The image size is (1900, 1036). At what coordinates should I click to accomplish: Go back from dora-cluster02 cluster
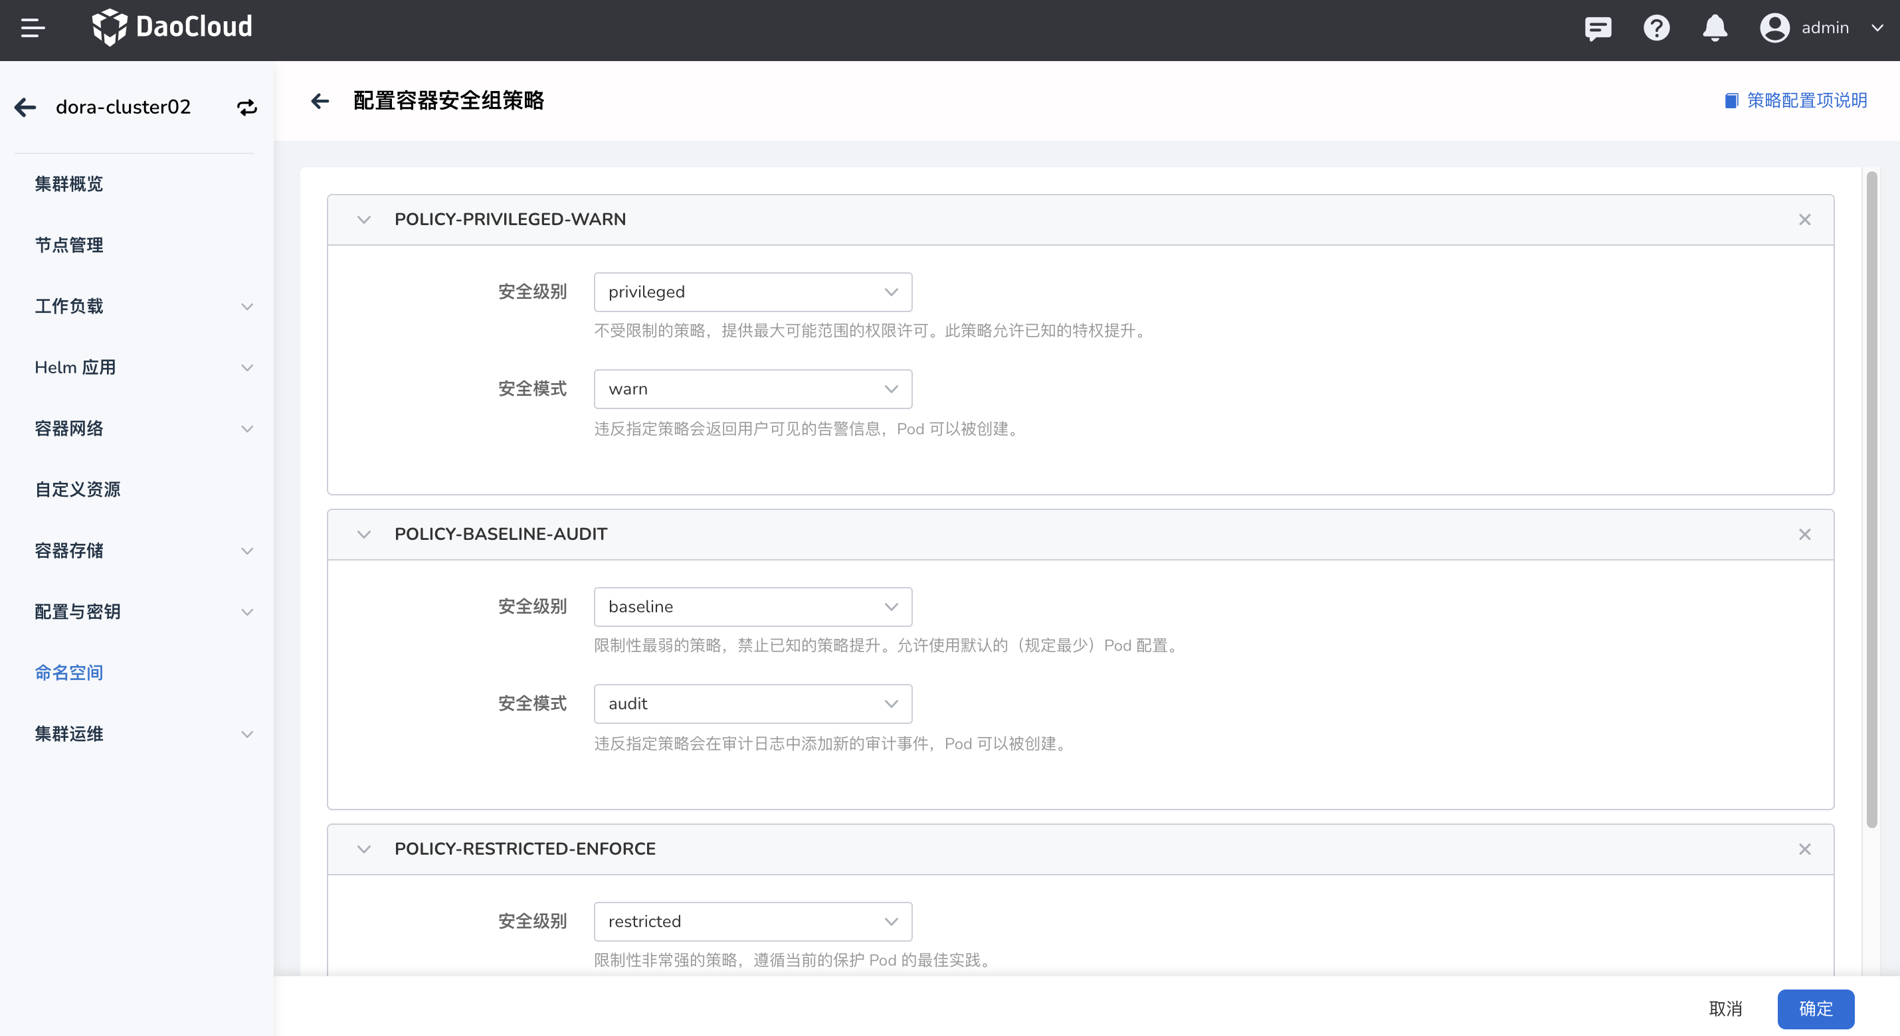[x=25, y=108]
